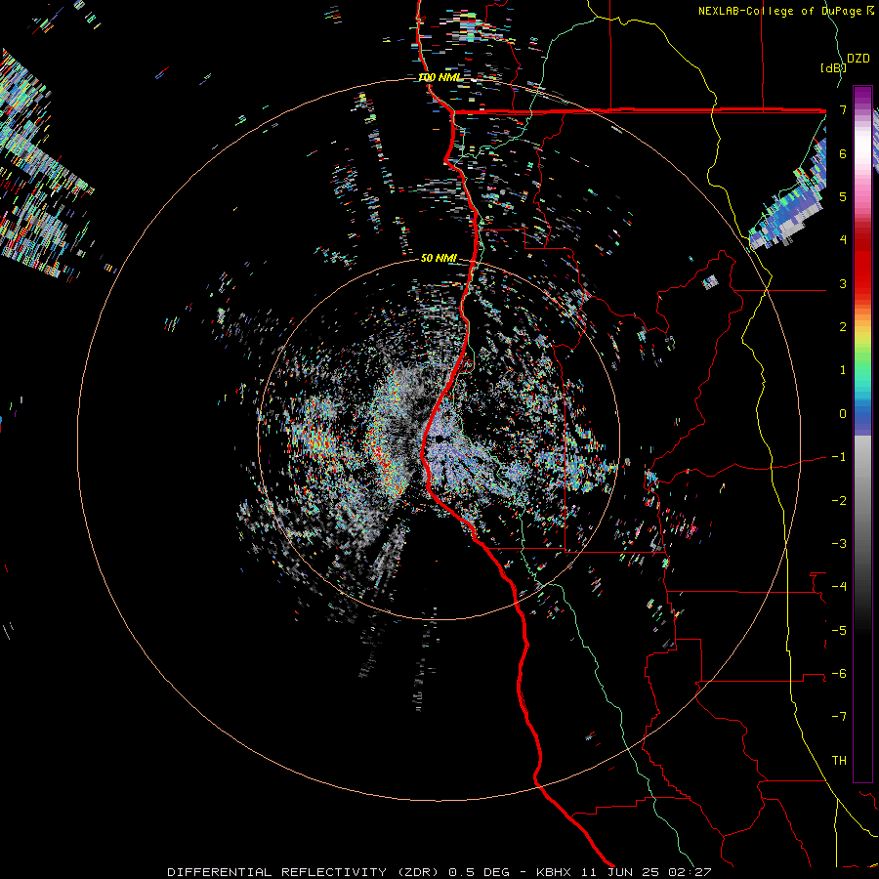Image resolution: width=879 pixels, height=879 pixels.
Task: Click the 7 value on color scale
Action: [x=843, y=109]
